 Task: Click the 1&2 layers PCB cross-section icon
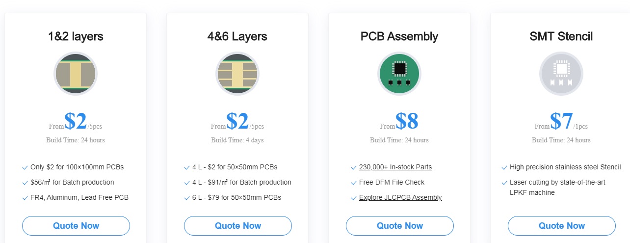coord(76,74)
